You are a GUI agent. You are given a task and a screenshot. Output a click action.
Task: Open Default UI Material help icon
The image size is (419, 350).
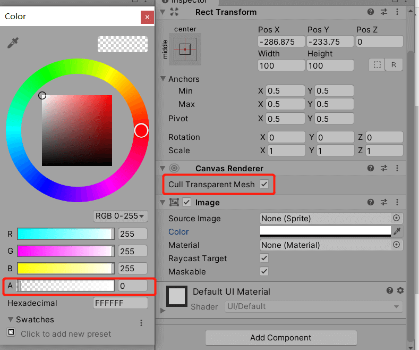390,290
